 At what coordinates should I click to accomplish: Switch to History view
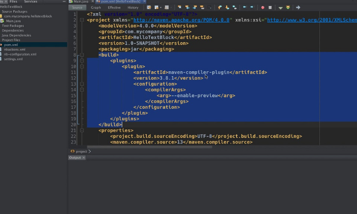133,8
